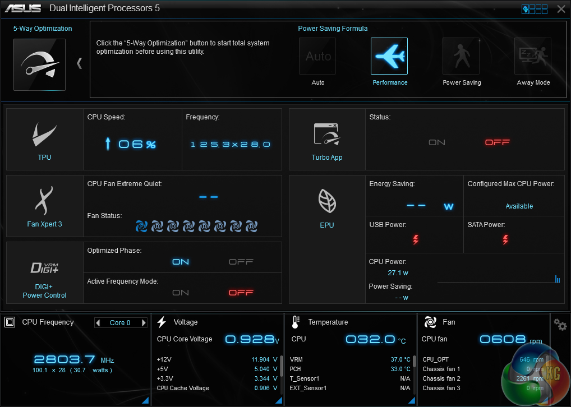Select Away Mode power profile

tap(533, 57)
